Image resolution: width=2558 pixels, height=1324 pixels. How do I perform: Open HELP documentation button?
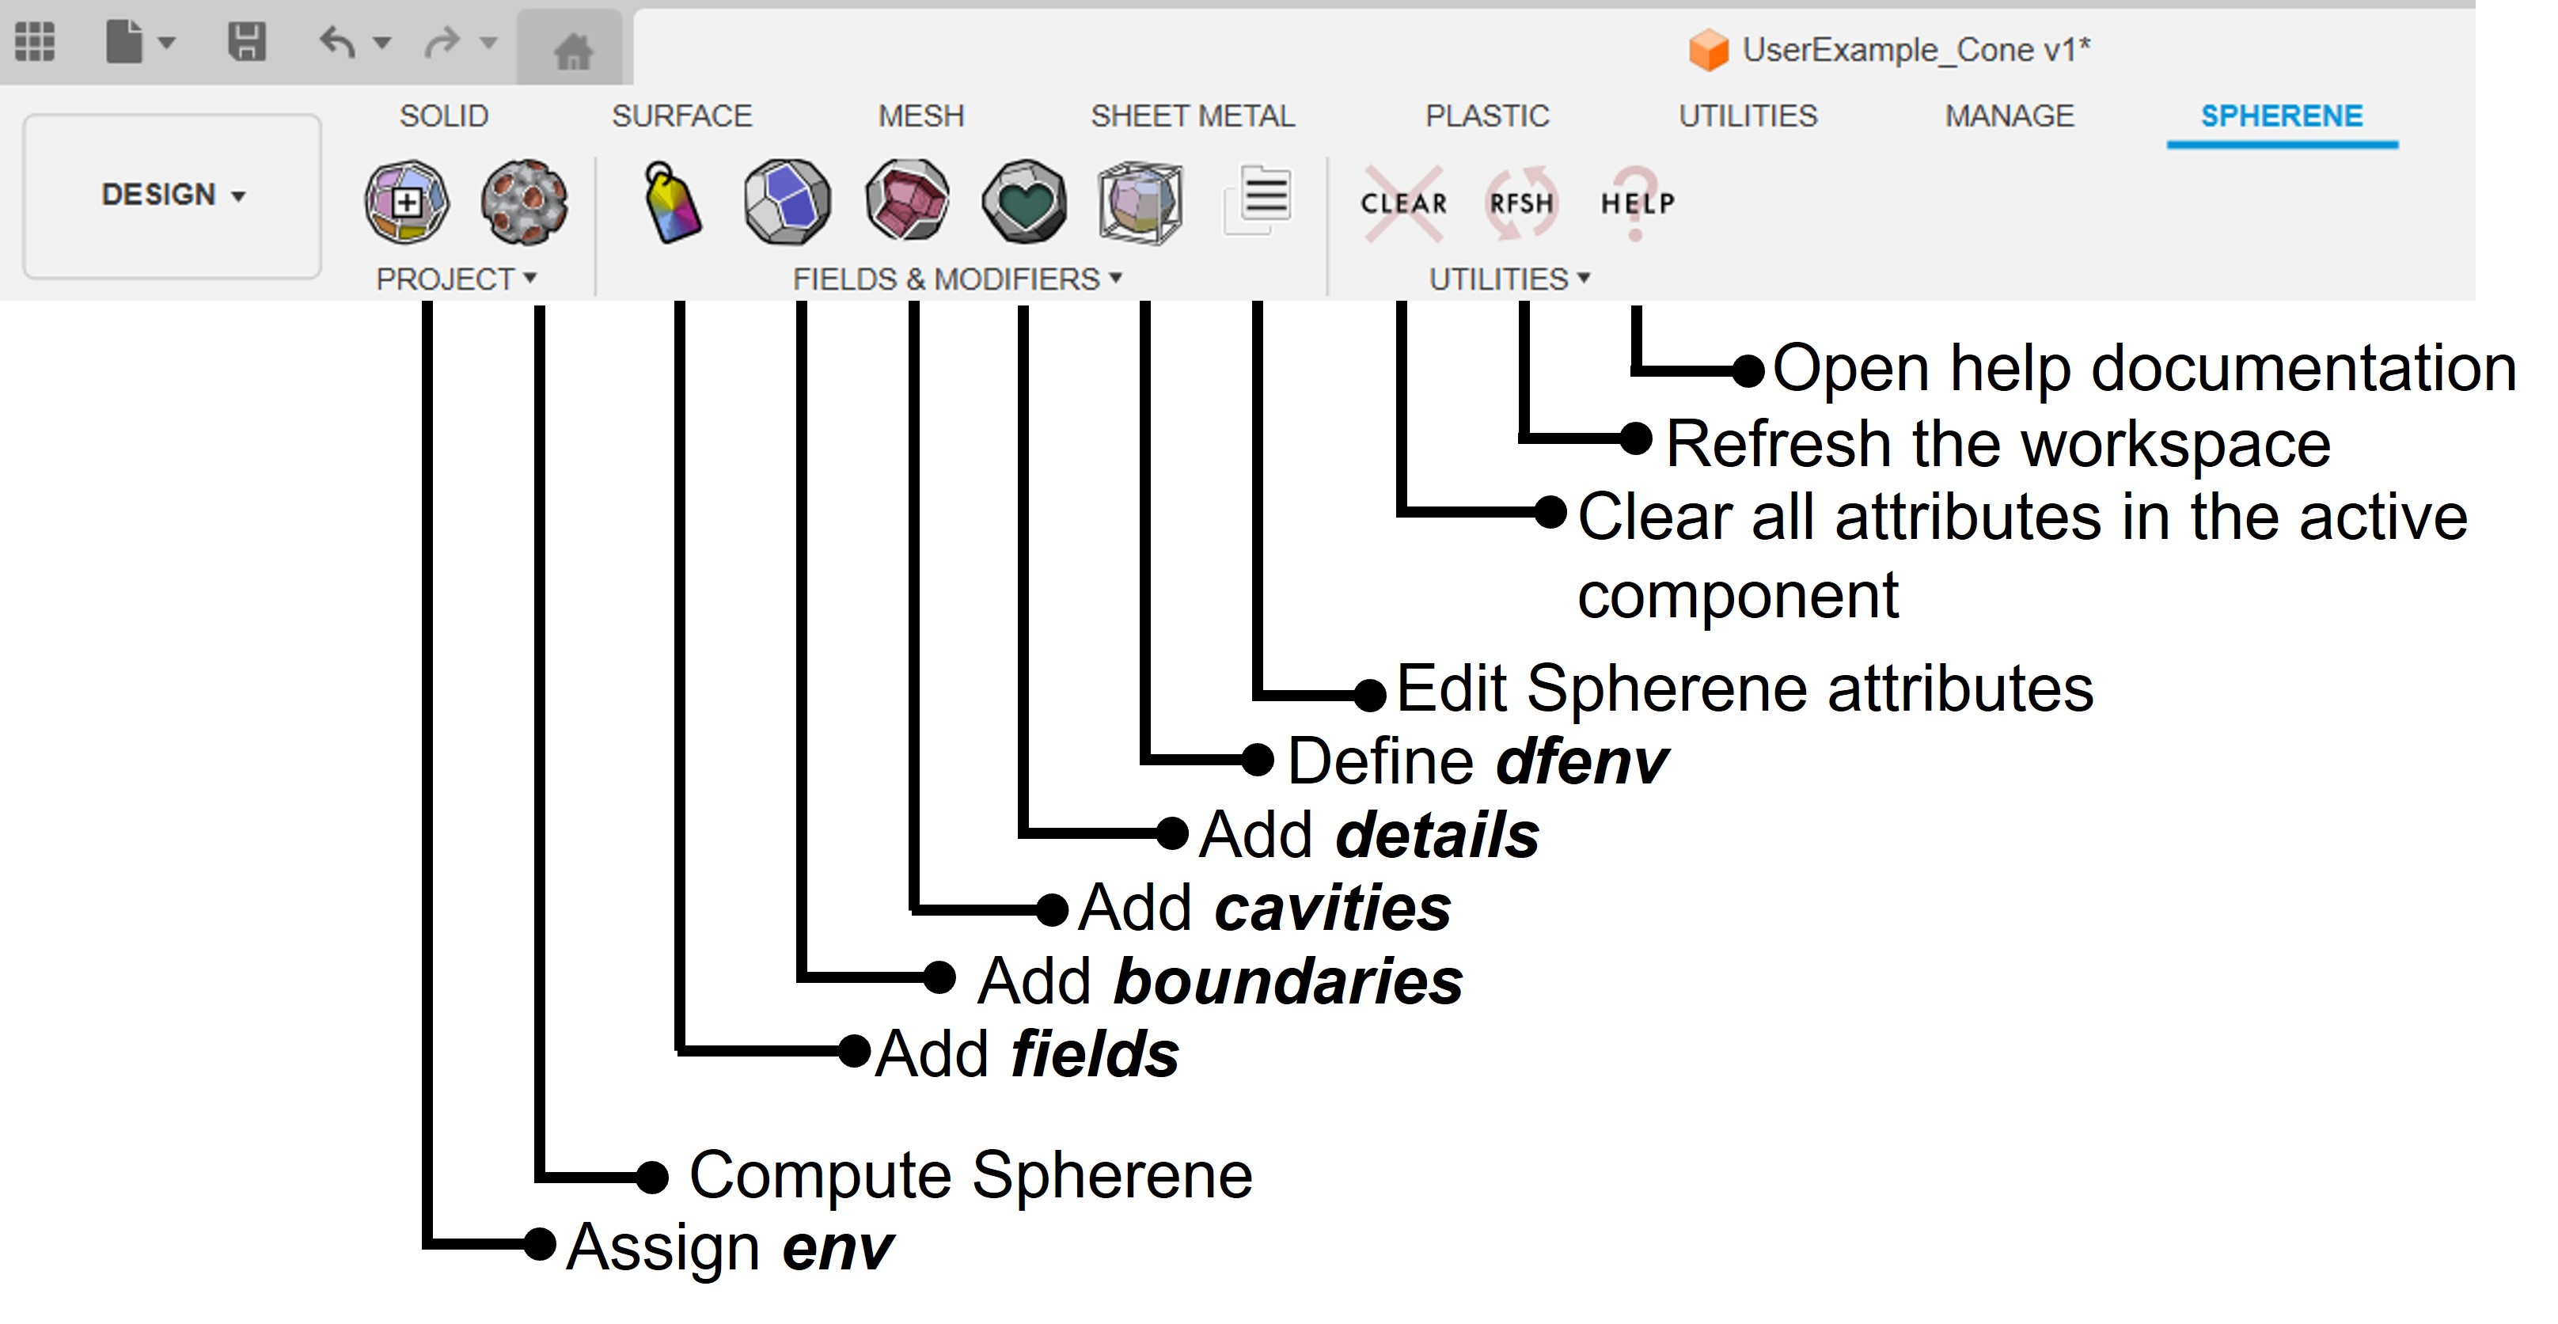coord(1638,203)
